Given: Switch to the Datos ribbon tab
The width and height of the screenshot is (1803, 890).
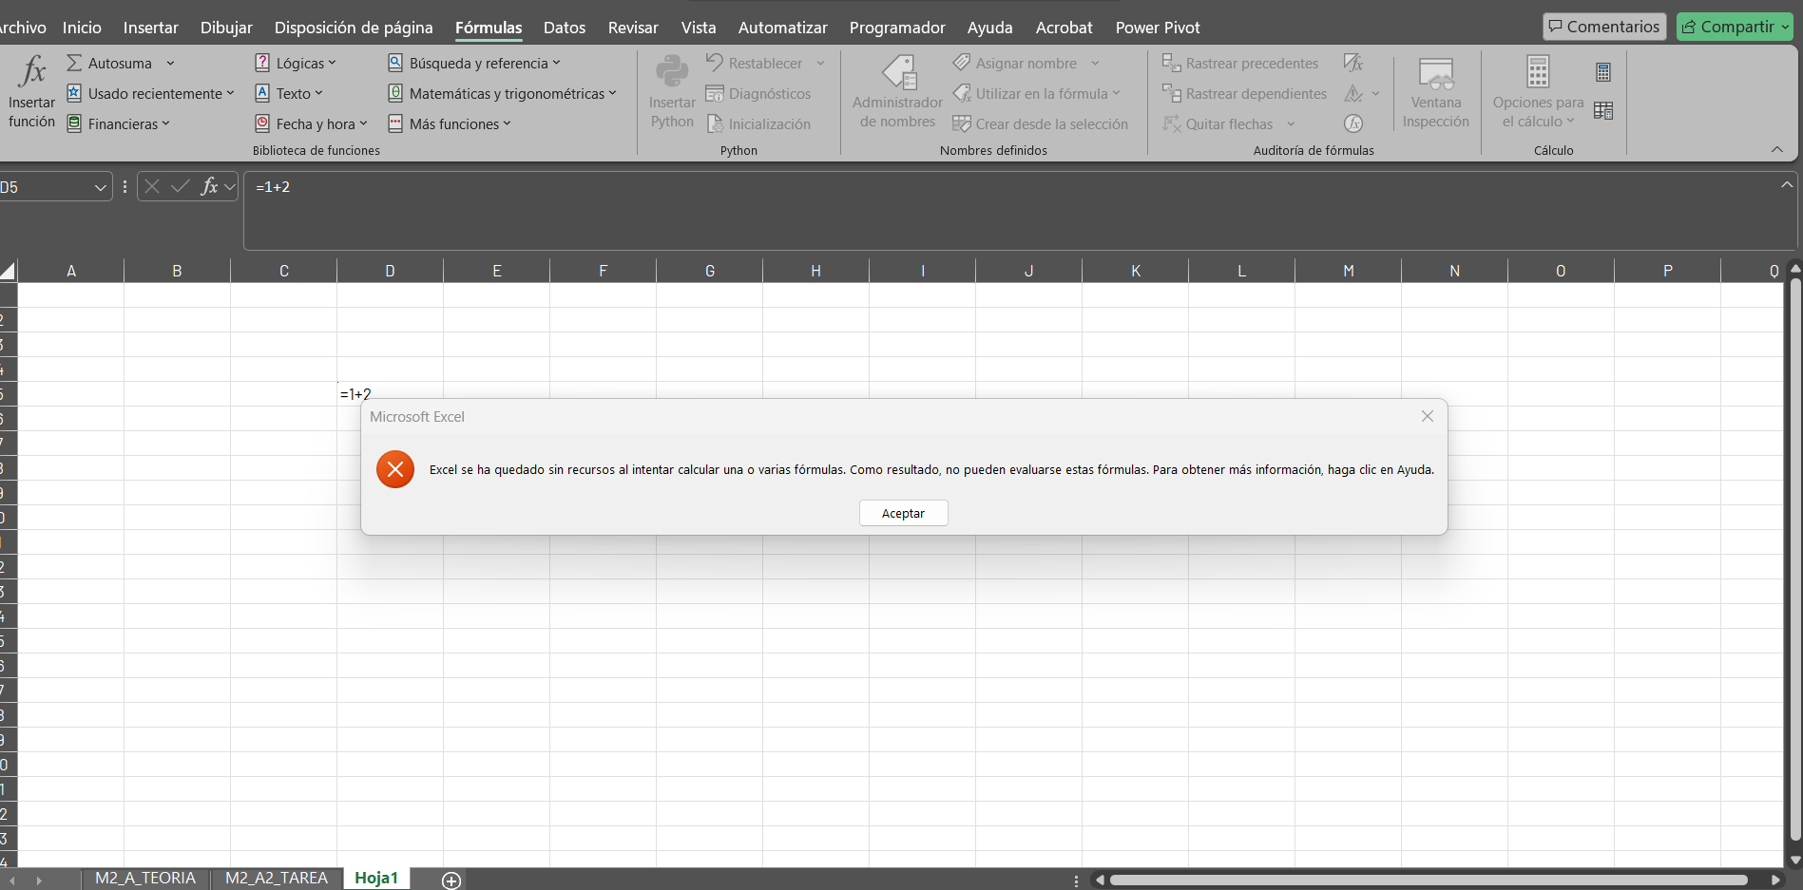Looking at the screenshot, I should [564, 28].
